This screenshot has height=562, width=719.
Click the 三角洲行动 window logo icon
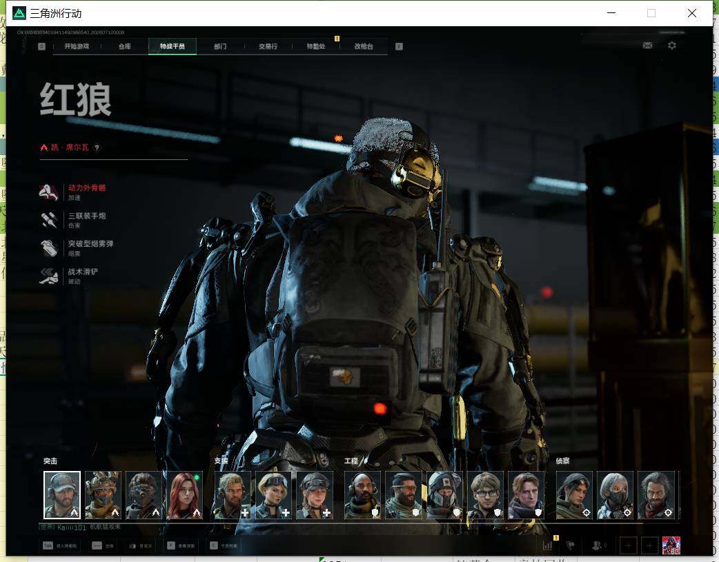[x=19, y=13]
